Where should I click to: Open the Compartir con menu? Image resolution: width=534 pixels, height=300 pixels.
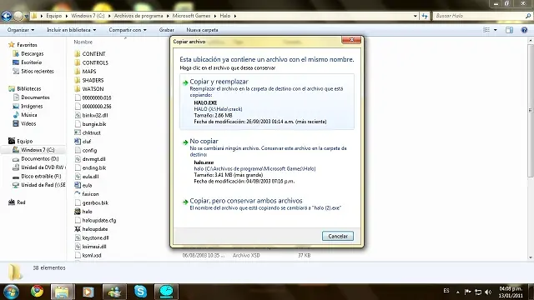point(128,30)
